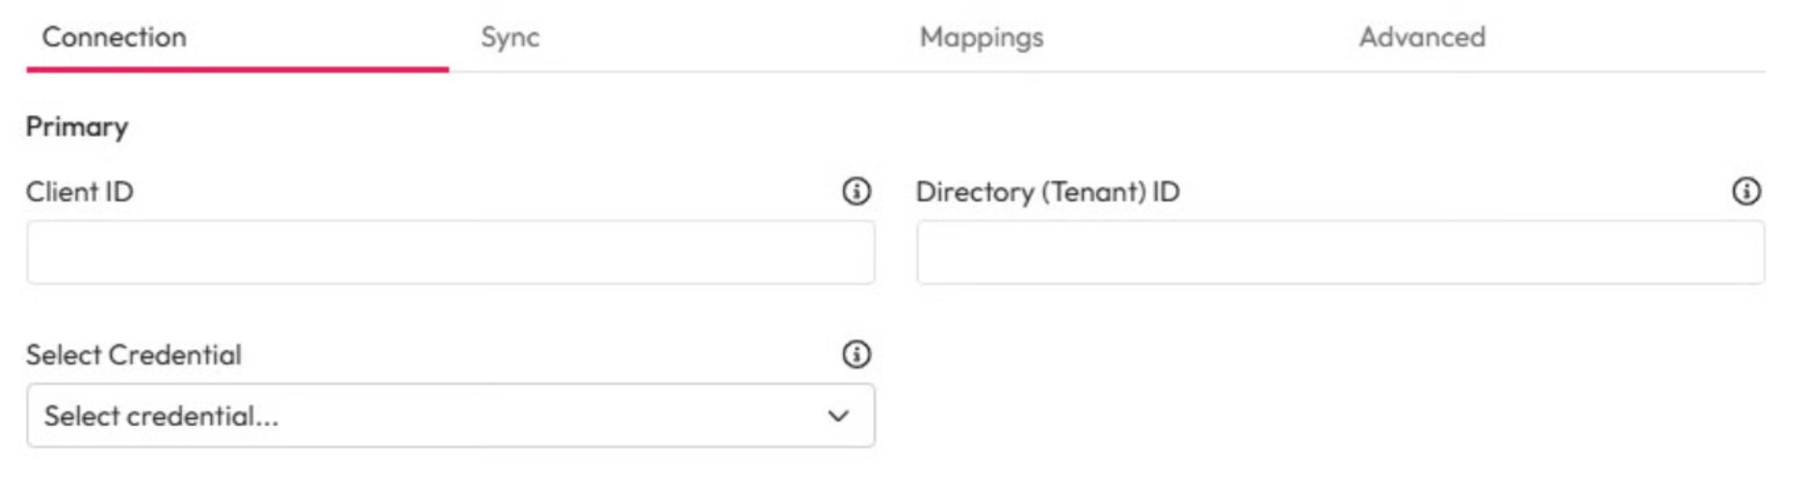Go to the Advanced tab
Image resolution: width=1803 pixels, height=486 pixels.
(1421, 37)
